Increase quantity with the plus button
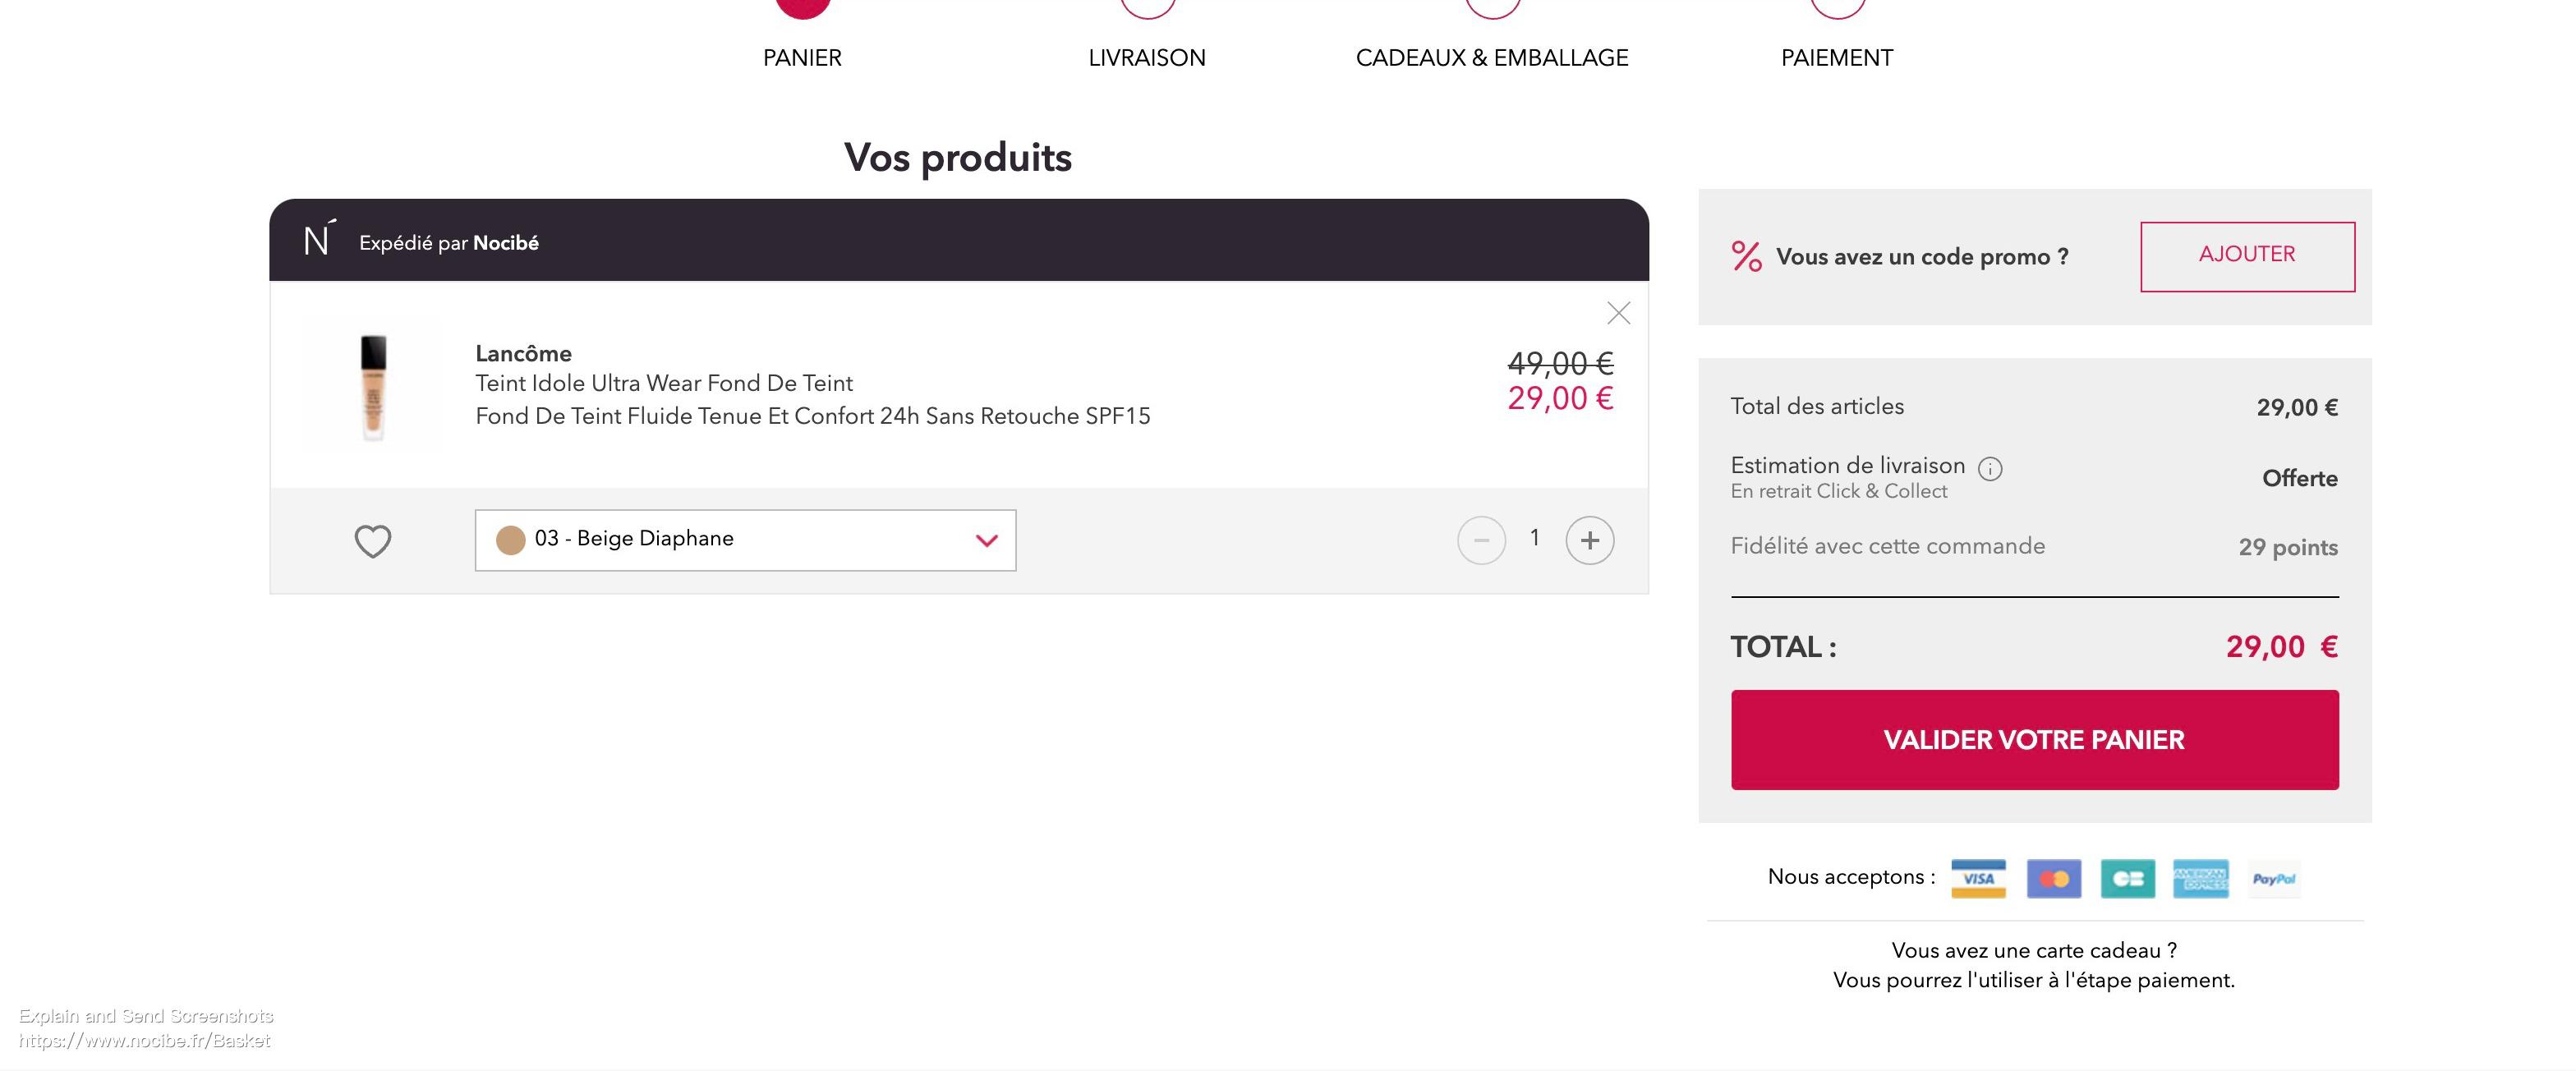2576x1071 pixels. point(1589,540)
